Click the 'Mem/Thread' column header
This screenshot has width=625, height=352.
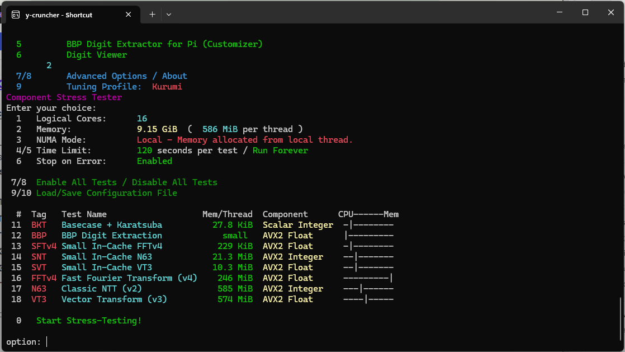[227, 214]
